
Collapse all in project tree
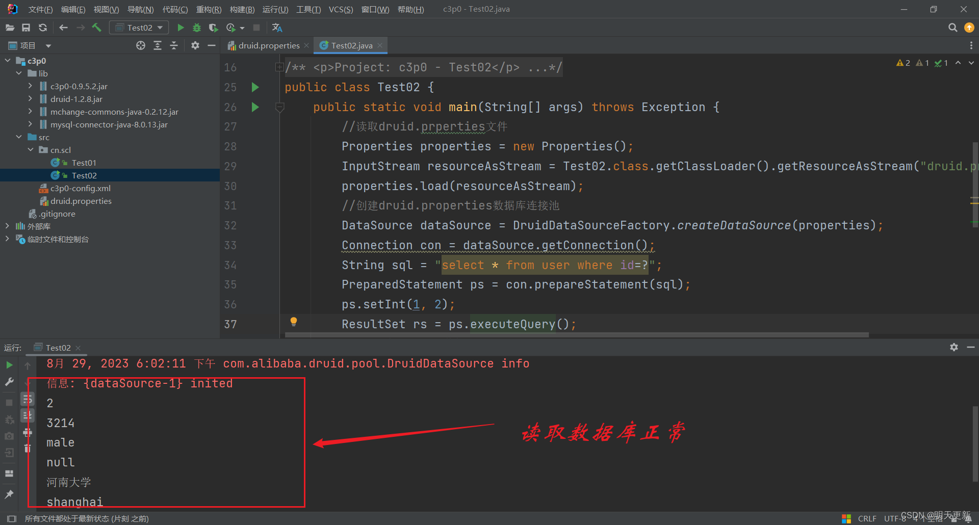[x=174, y=45]
